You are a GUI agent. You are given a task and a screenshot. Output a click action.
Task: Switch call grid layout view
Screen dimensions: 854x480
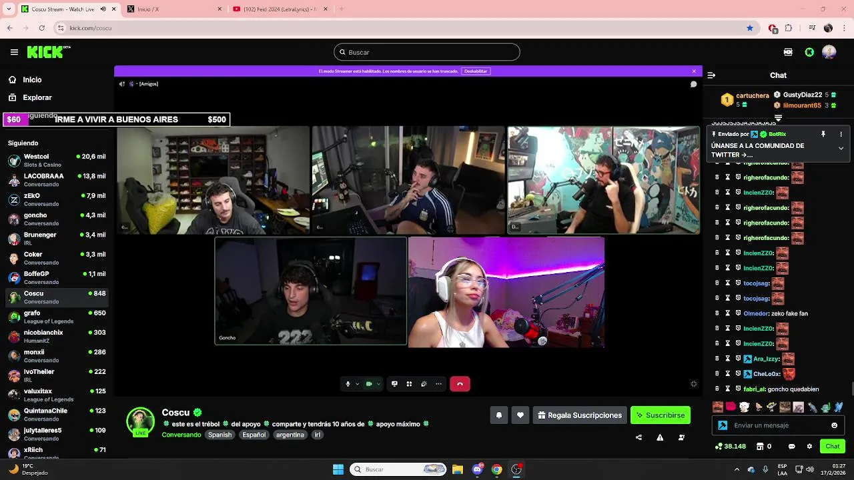(409, 384)
